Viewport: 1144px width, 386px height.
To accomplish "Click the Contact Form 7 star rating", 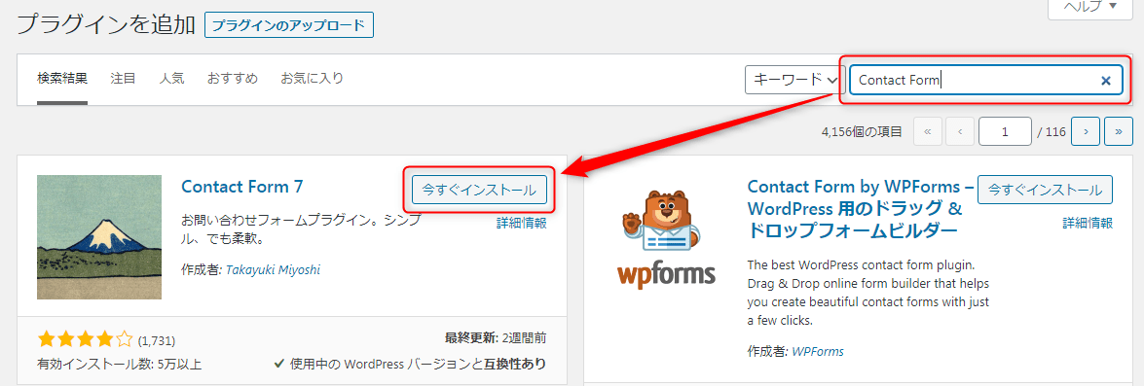I will 86,338.
